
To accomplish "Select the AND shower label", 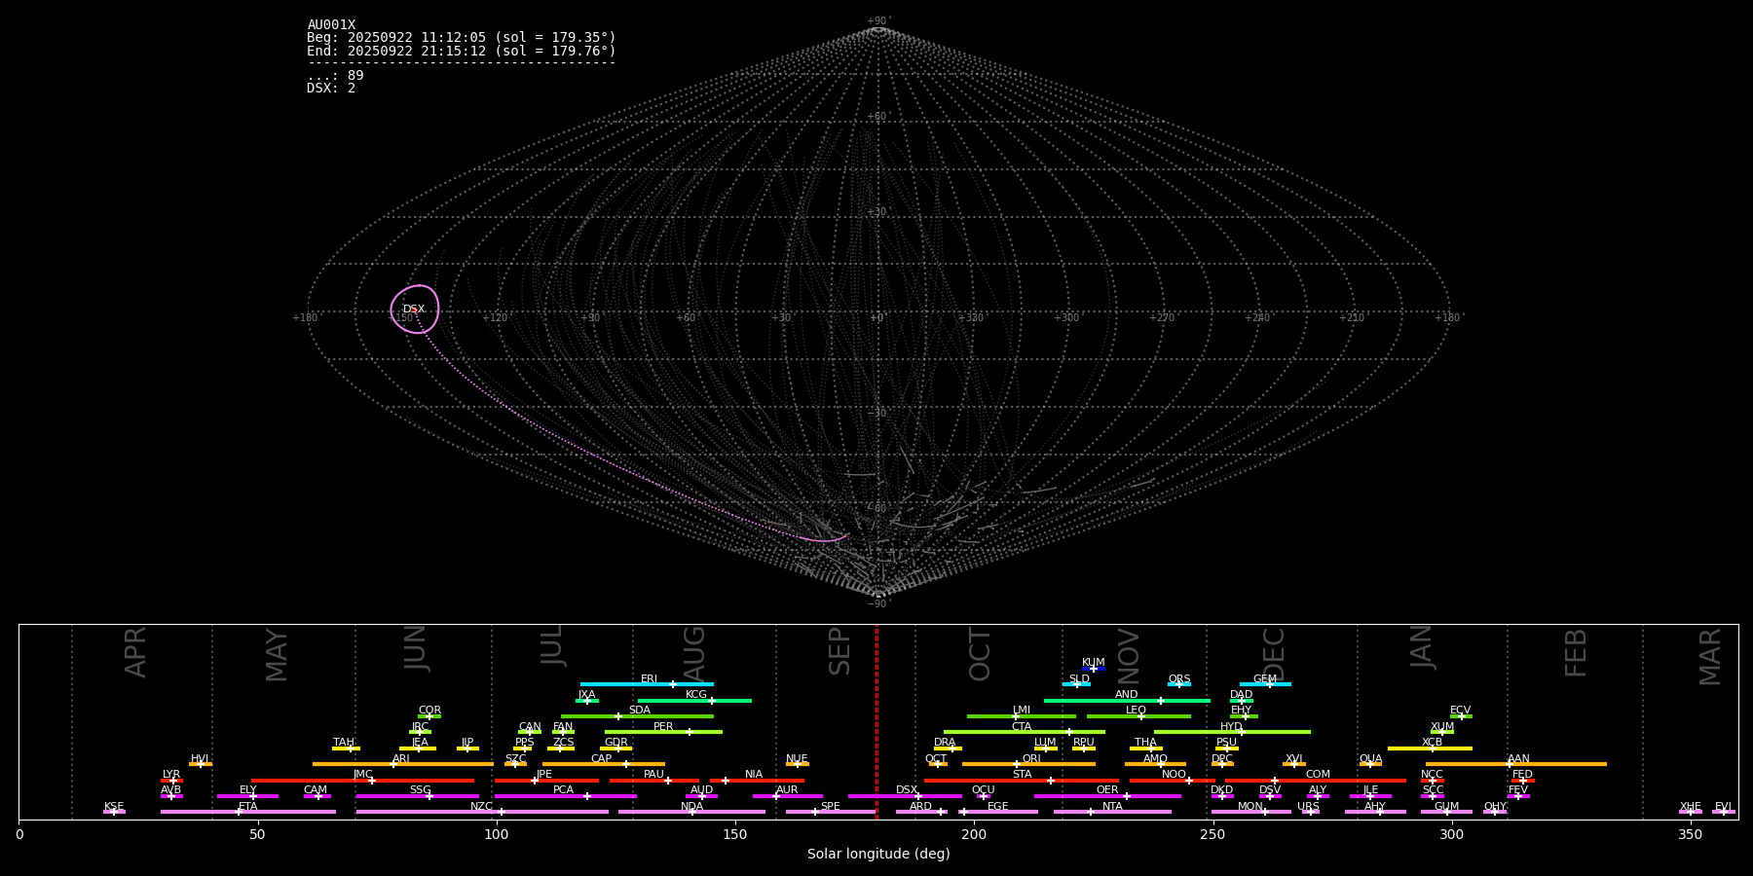I will coord(1126,695).
